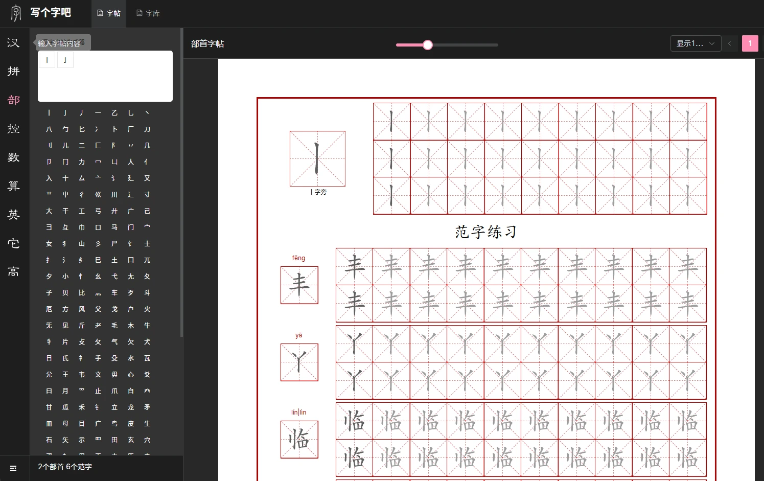Switch to the 字帖 tab
Image resolution: width=764 pixels, height=481 pixels.
(x=109, y=13)
